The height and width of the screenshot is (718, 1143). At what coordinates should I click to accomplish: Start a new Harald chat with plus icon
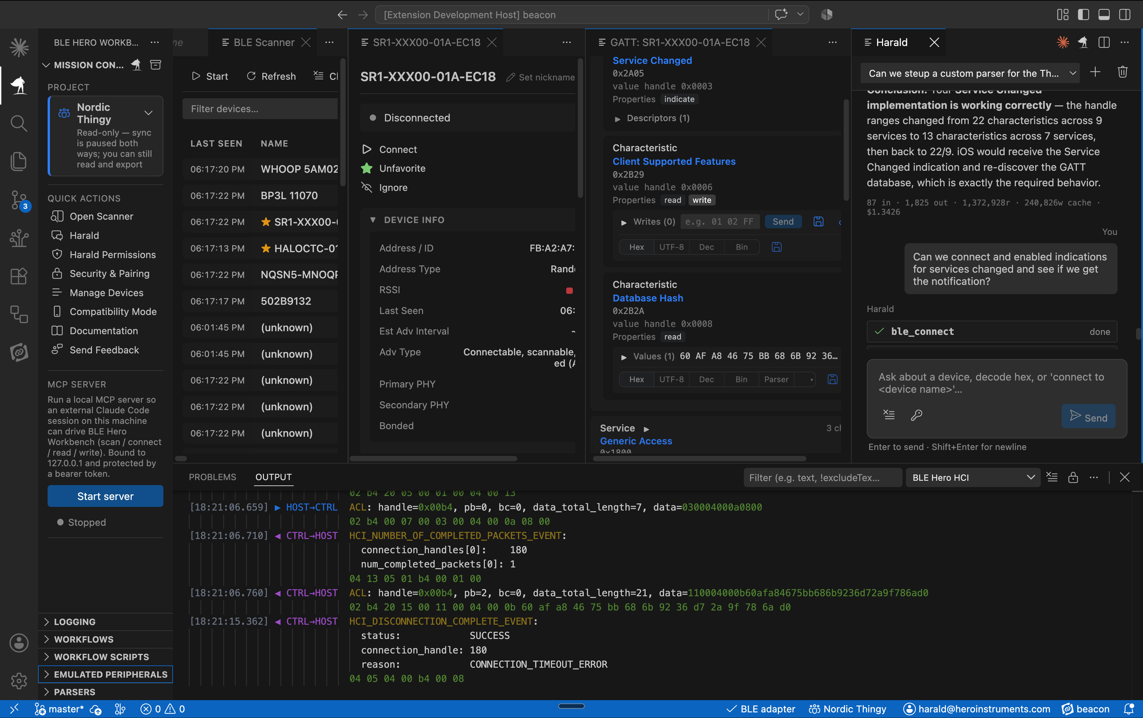pyautogui.click(x=1095, y=73)
